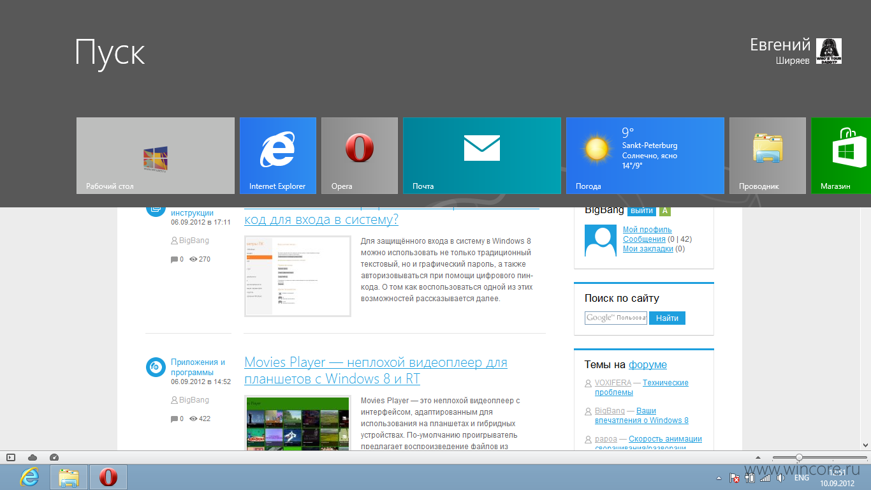
Task: Open the Магазин store tile
Action: pyautogui.click(x=841, y=156)
